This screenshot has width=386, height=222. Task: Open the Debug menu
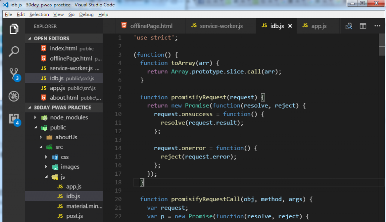pos(86,15)
